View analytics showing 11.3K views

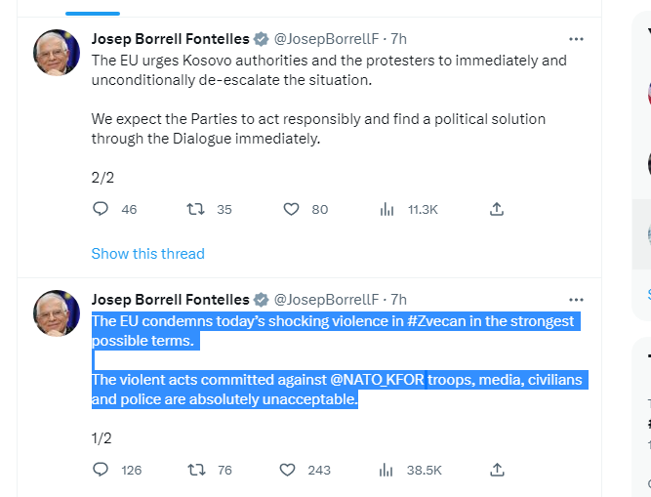point(387,209)
